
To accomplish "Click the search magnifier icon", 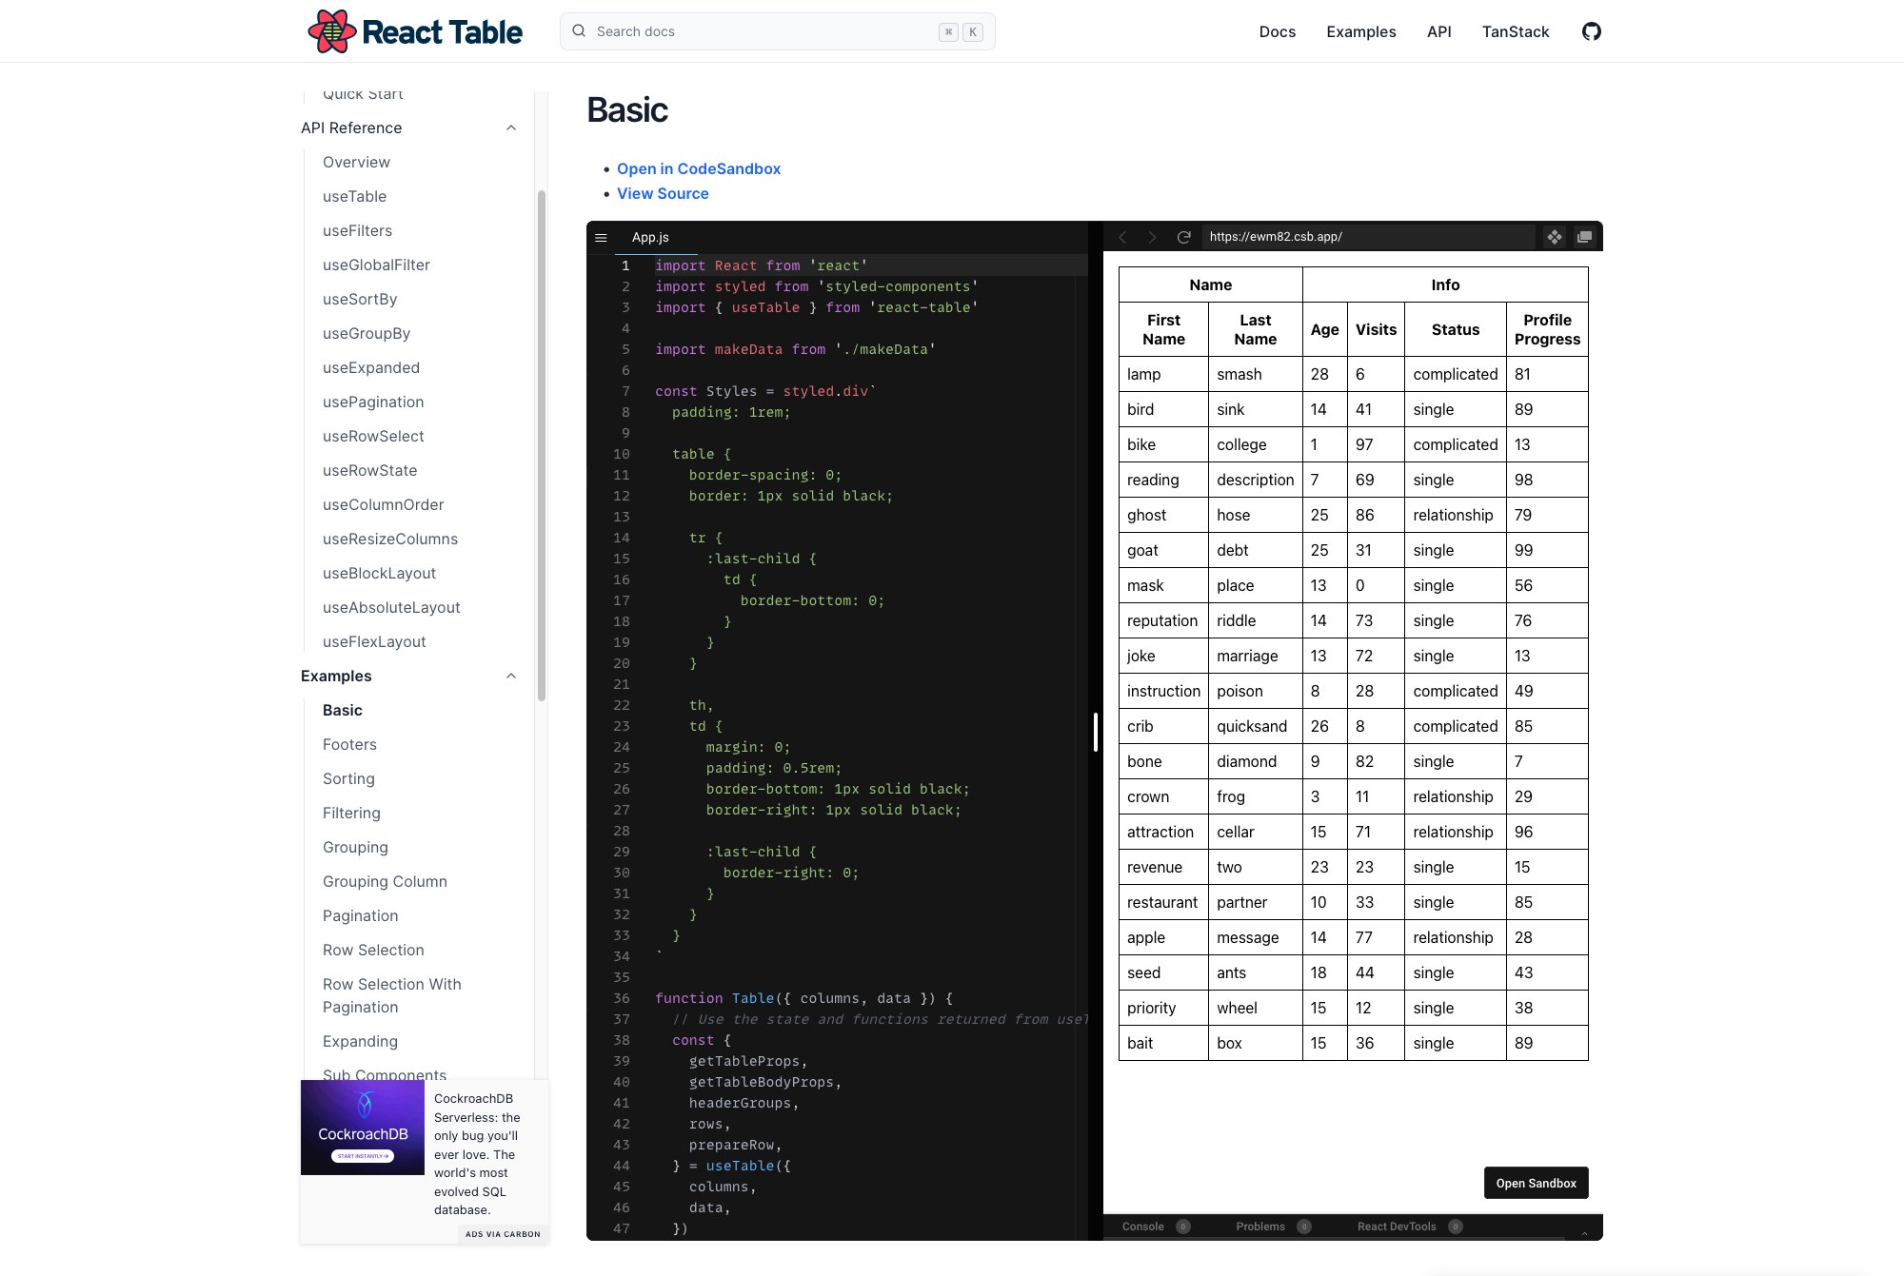I will click(x=579, y=31).
